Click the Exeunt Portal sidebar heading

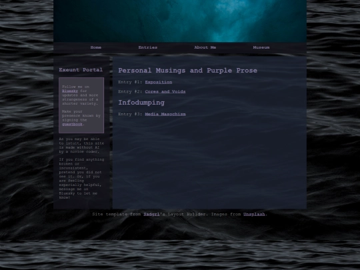pyautogui.click(x=81, y=70)
